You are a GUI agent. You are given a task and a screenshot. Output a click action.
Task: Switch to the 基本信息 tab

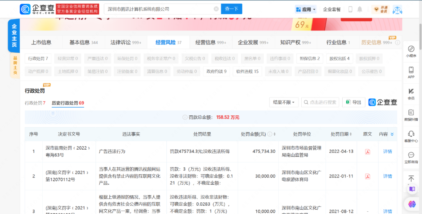[x=84, y=42]
